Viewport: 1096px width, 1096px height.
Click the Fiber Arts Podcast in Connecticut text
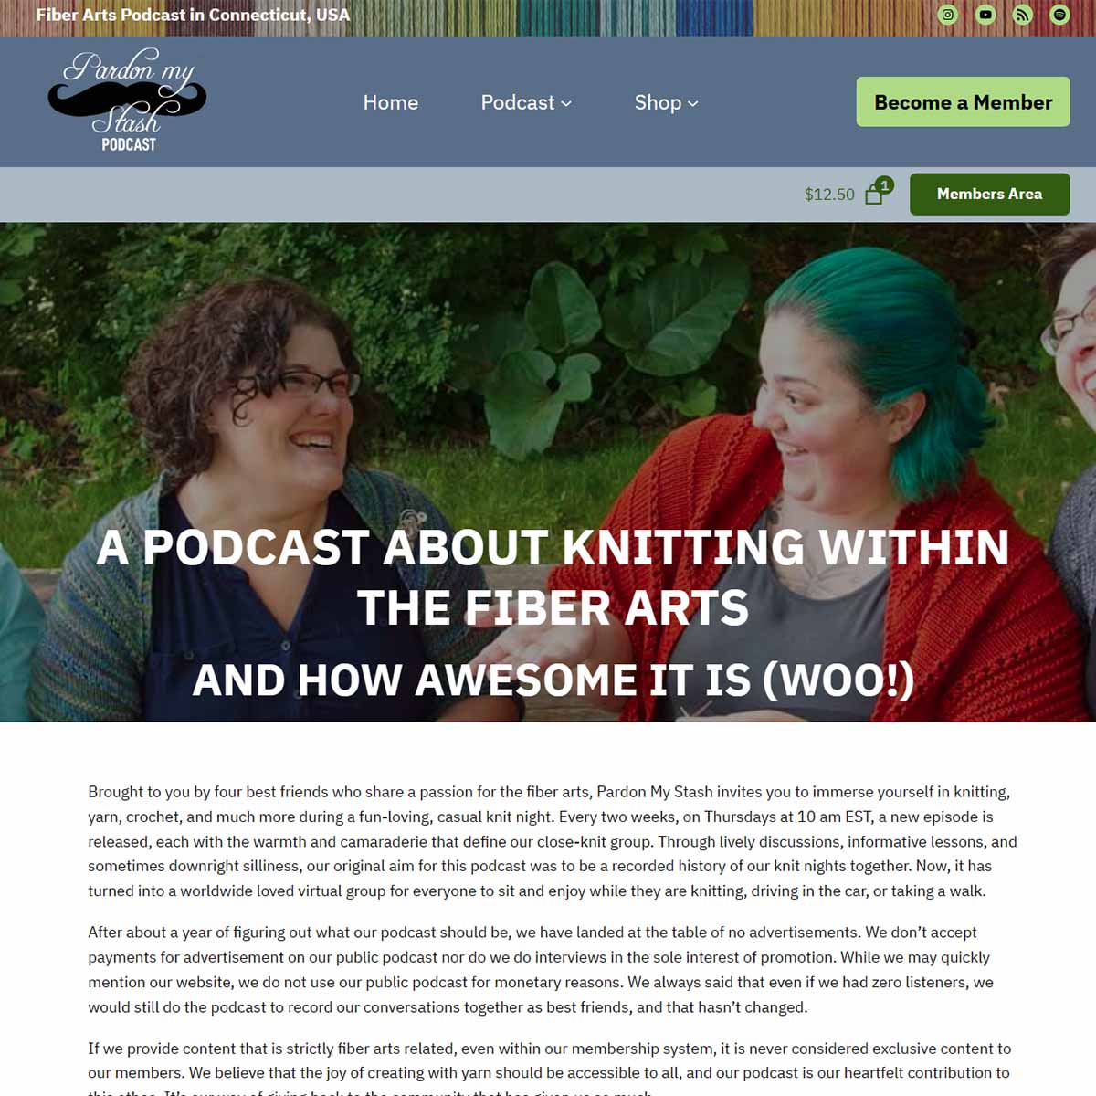193,15
